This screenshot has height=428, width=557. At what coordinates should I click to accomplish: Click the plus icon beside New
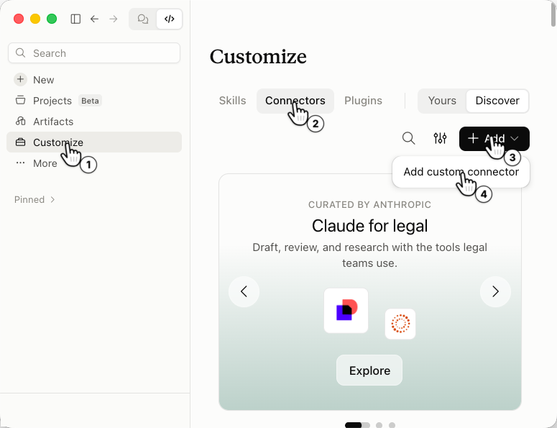coord(21,79)
